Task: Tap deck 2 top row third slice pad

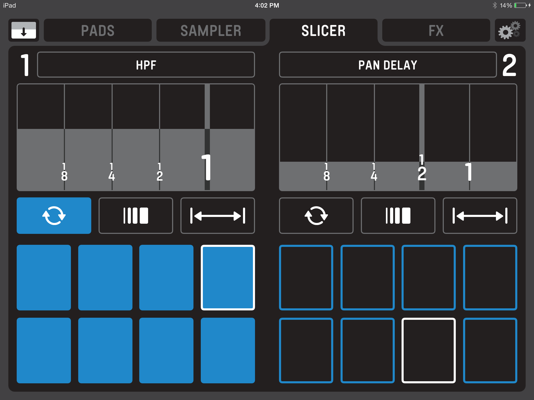Action: (429, 278)
